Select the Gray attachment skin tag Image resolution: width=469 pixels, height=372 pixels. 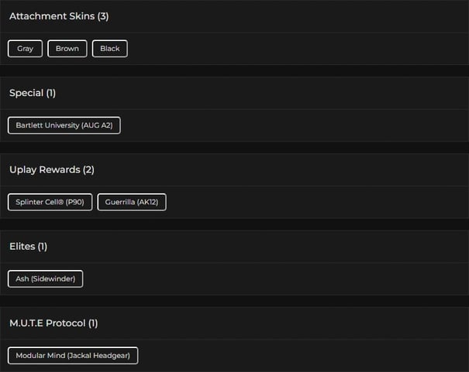coord(26,49)
